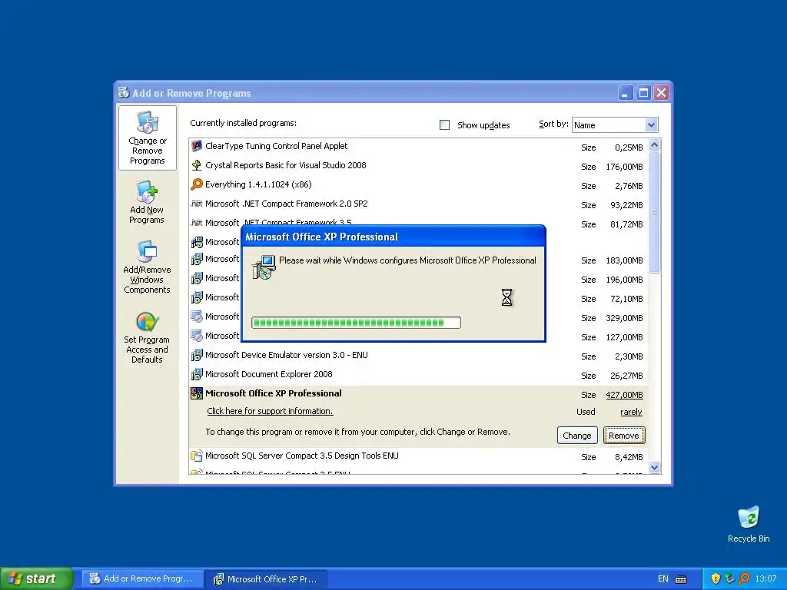Open Add New Programs sidebar icon
Image resolution: width=787 pixels, height=590 pixels.
147,191
